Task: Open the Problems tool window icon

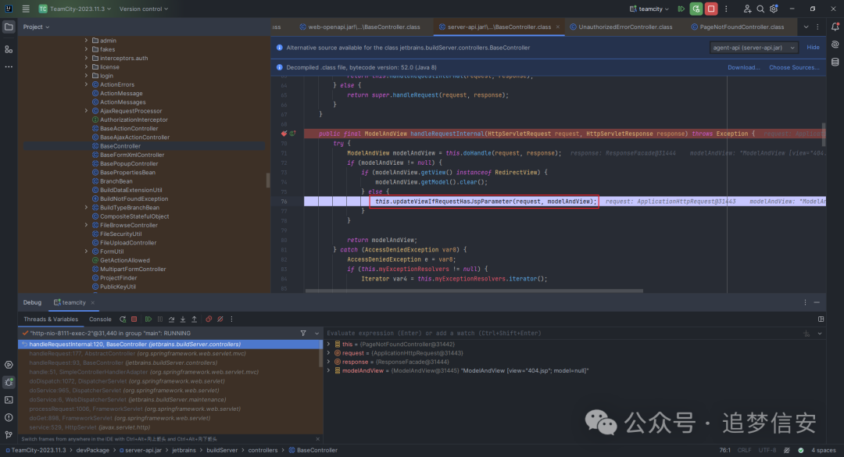Action: point(9,417)
